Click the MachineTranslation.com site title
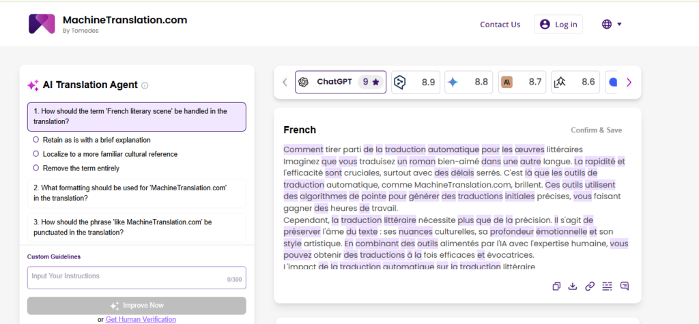This screenshot has height=324, width=699. [x=125, y=20]
